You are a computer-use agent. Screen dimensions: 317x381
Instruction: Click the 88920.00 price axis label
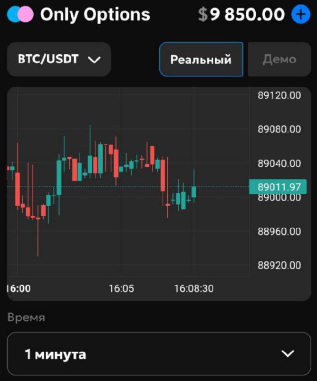click(x=279, y=265)
